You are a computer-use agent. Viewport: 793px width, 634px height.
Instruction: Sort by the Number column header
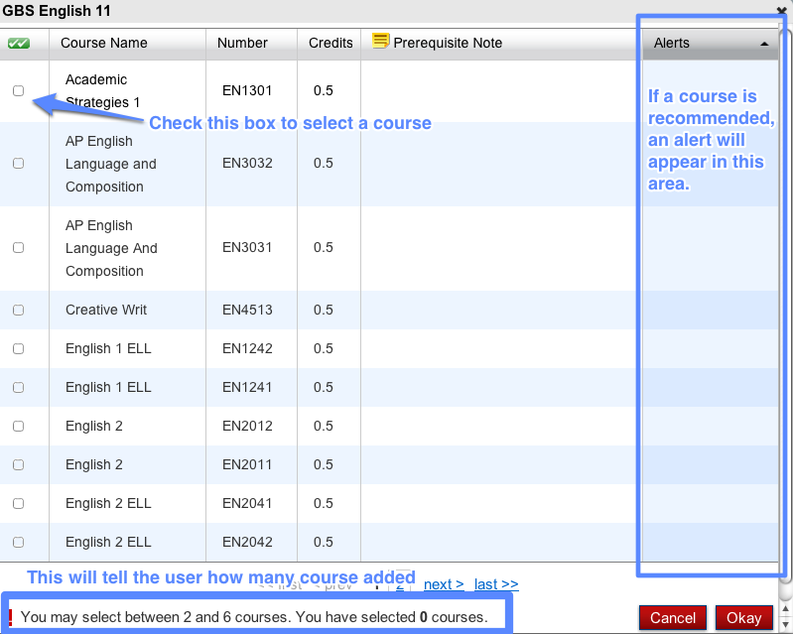pyautogui.click(x=242, y=43)
